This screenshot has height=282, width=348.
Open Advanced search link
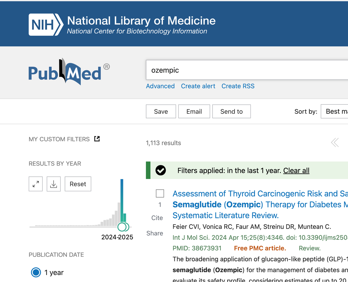(160, 86)
